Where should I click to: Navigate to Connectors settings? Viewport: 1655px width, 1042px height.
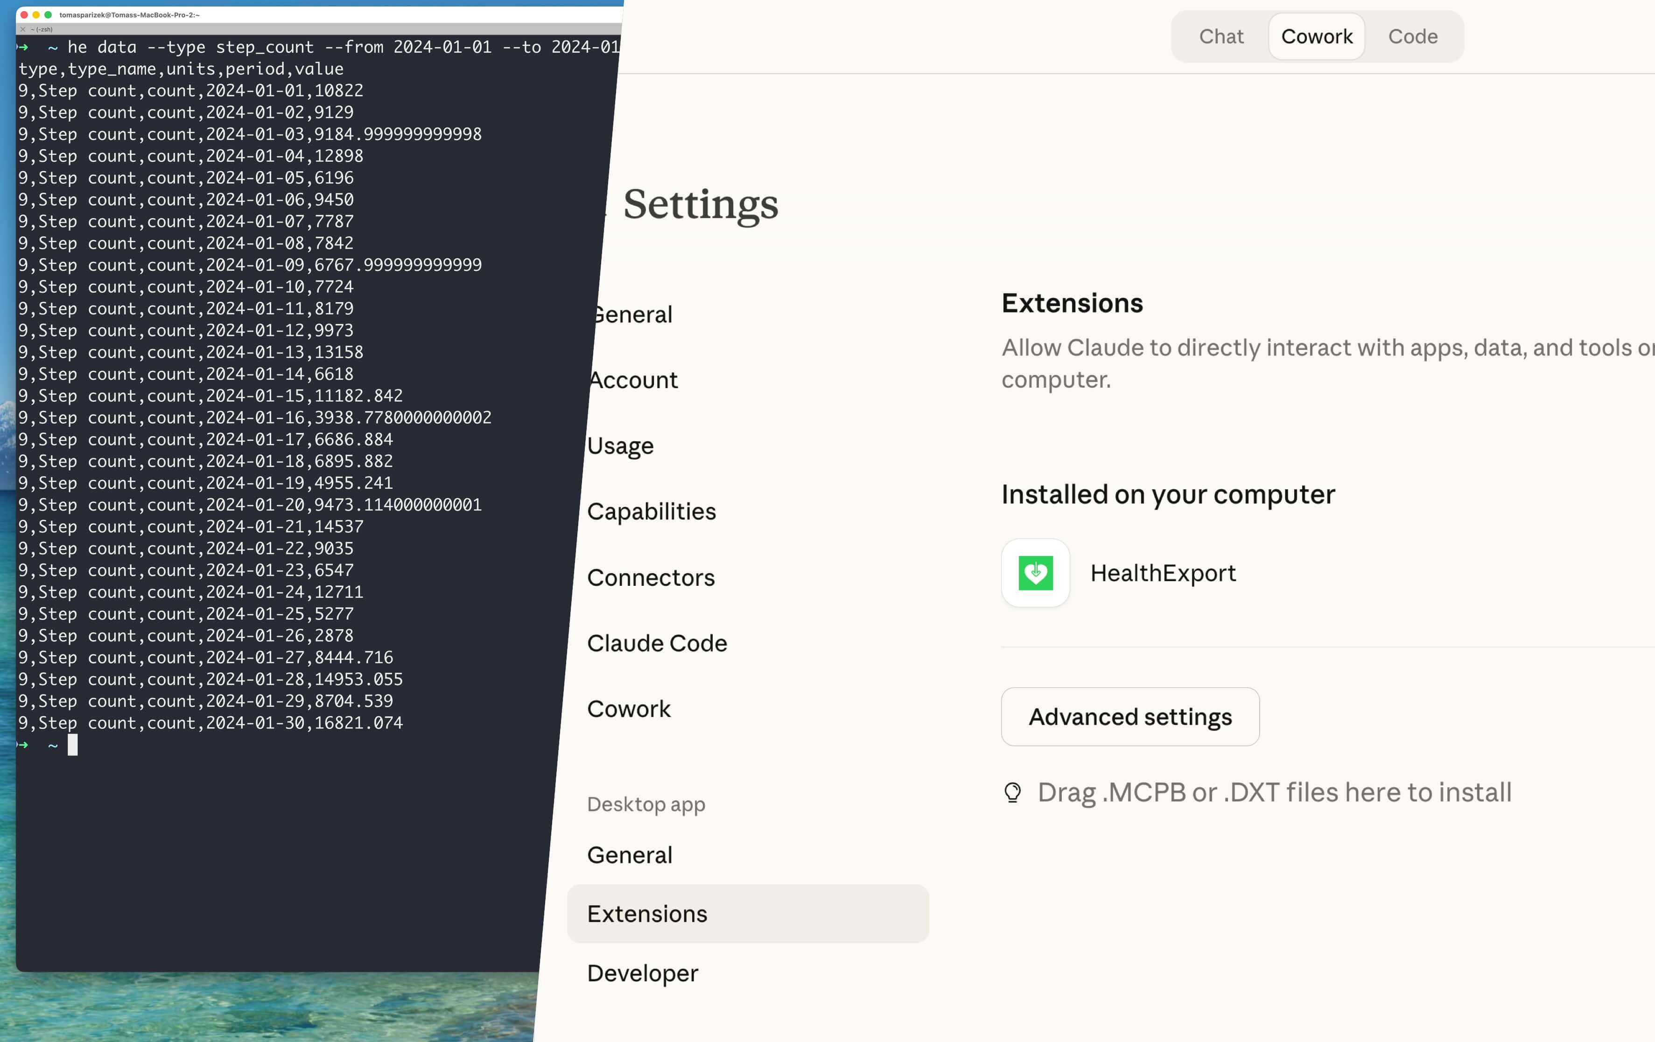pos(651,577)
